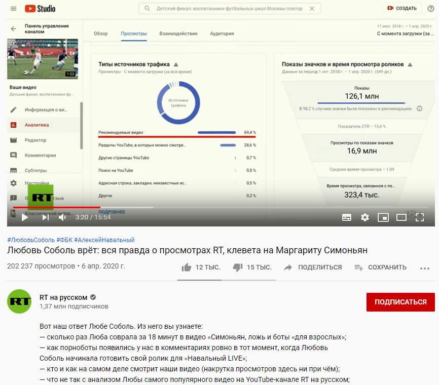Subscribe with the ПОДПИСАТЬСЯ button
Image resolution: width=439 pixels, height=385 pixels.
(x=400, y=302)
